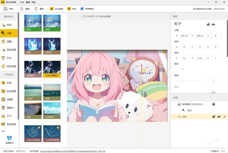Select the highlighted 头发衣摆飘动 animation thumbnail
This screenshot has width=228, height=153.
coord(52,69)
